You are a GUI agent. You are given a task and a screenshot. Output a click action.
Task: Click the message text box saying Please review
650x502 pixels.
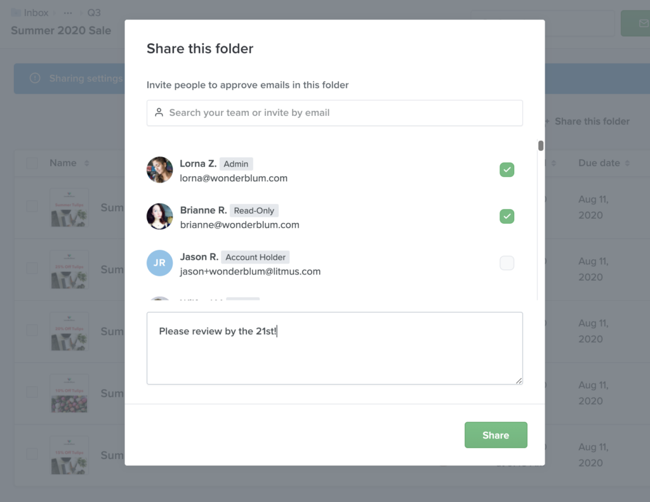[335, 348]
